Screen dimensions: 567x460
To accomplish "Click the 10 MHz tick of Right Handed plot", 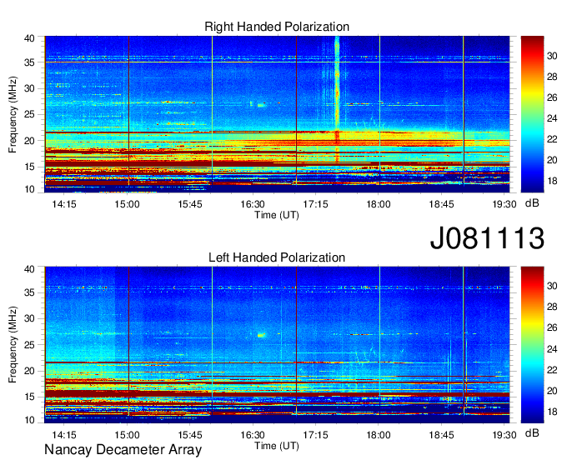I will click(x=29, y=189).
